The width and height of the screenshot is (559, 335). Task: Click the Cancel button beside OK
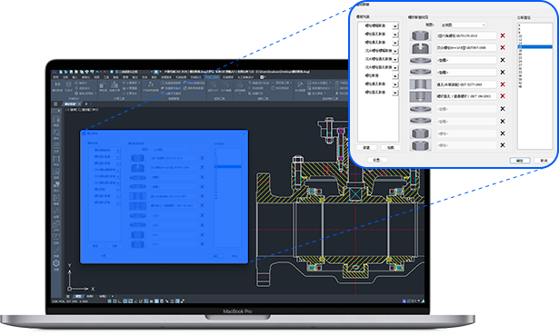tap(544, 161)
